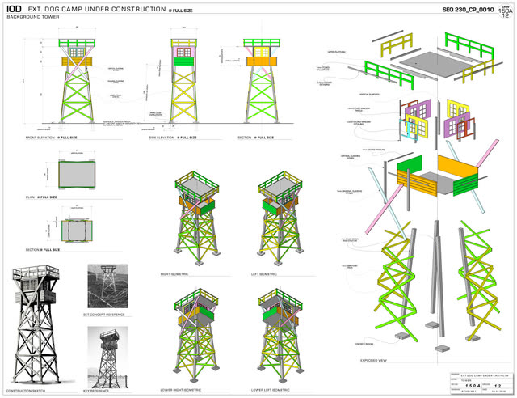Image resolution: width=517 pixels, height=398 pixels.
Task: Open the right isometric tower view
Action: (x=197, y=218)
